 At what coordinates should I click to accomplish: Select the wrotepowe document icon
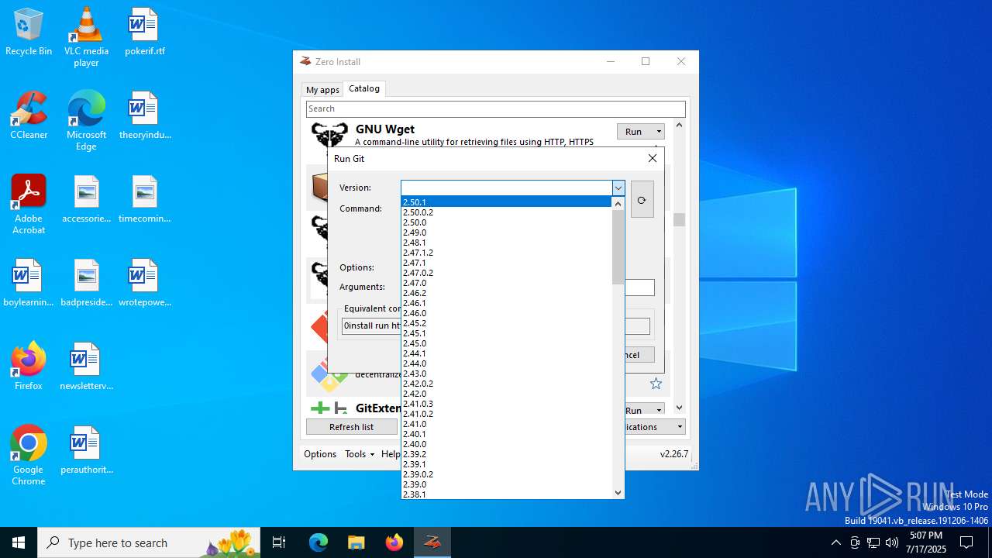click(x=144, y=284)
